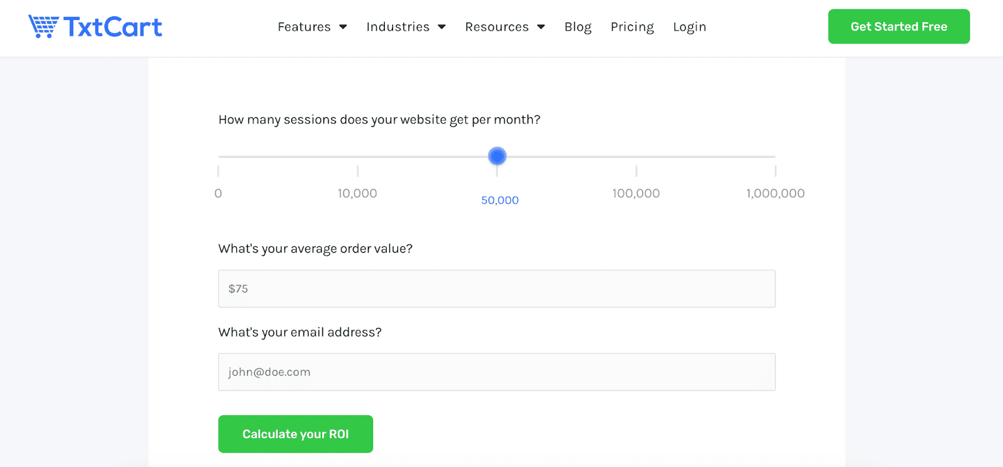Viewport: 1003px width, 467px height.
Task: Click the blue sessions slider handle
Action: coord(497,156)
